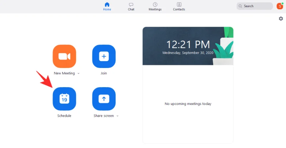
Task: Click the green online status dot
Action: coord(282,3)
